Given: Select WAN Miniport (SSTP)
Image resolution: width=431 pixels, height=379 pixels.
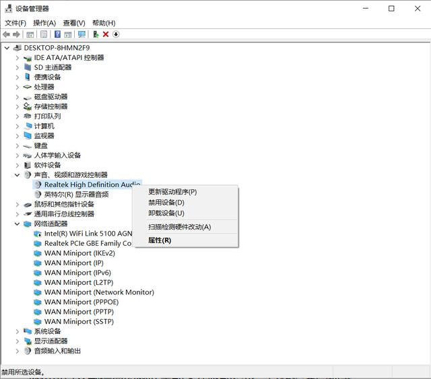Looking at the screenshot, I should pos(79,322).
